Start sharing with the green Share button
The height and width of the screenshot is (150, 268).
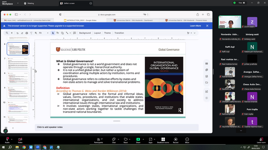click(x=138, y=140)
